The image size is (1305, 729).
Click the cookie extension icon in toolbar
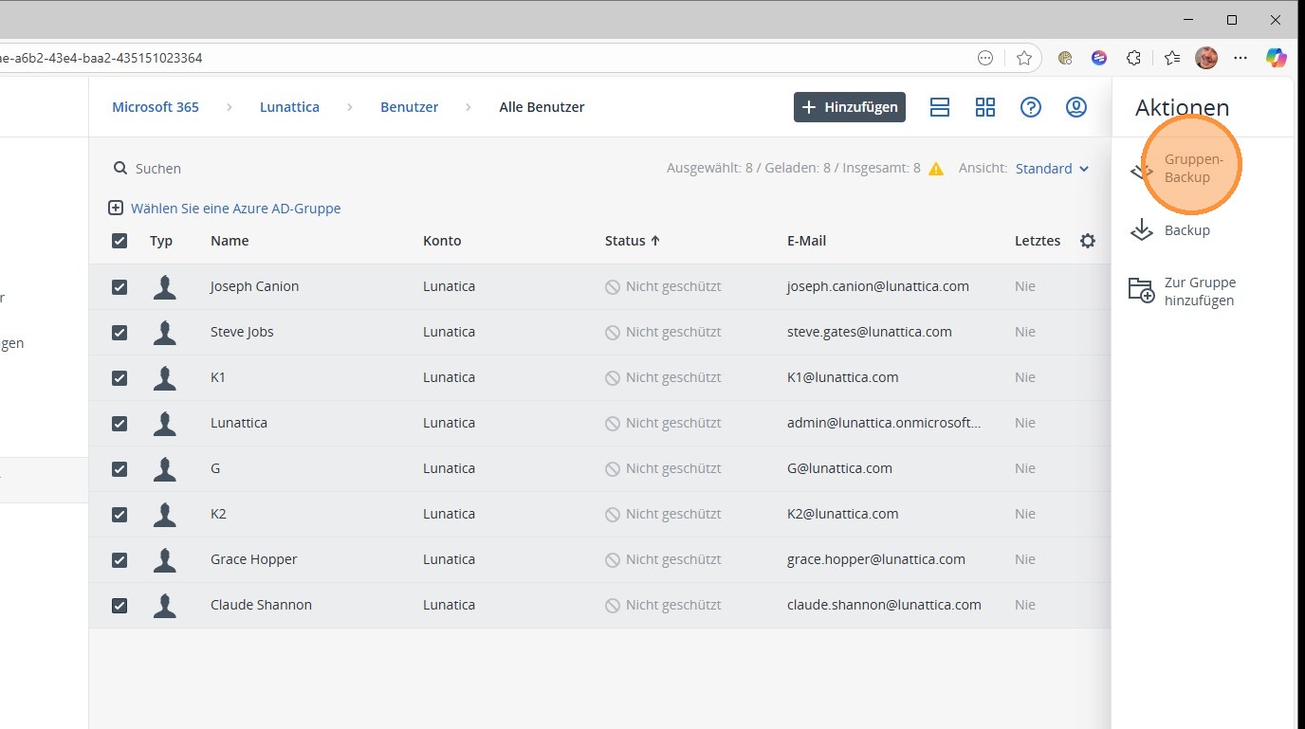click(1065, 58)
